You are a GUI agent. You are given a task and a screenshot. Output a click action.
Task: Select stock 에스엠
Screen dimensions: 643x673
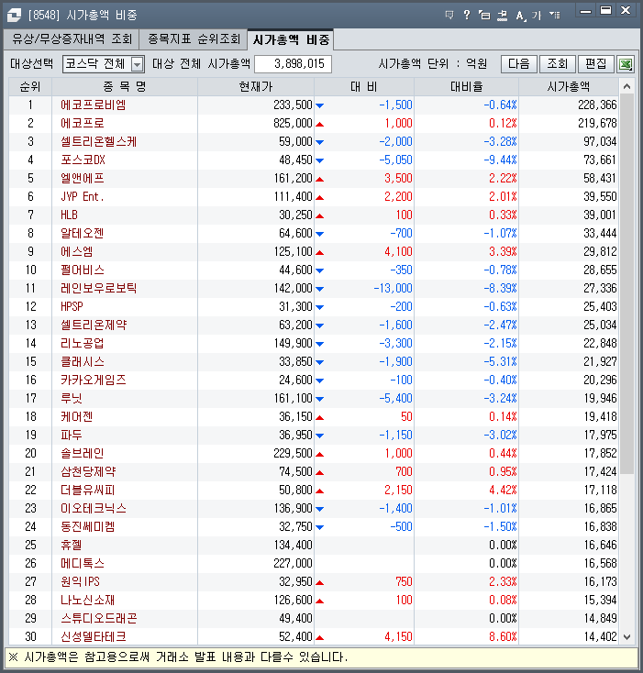point(77,252)
